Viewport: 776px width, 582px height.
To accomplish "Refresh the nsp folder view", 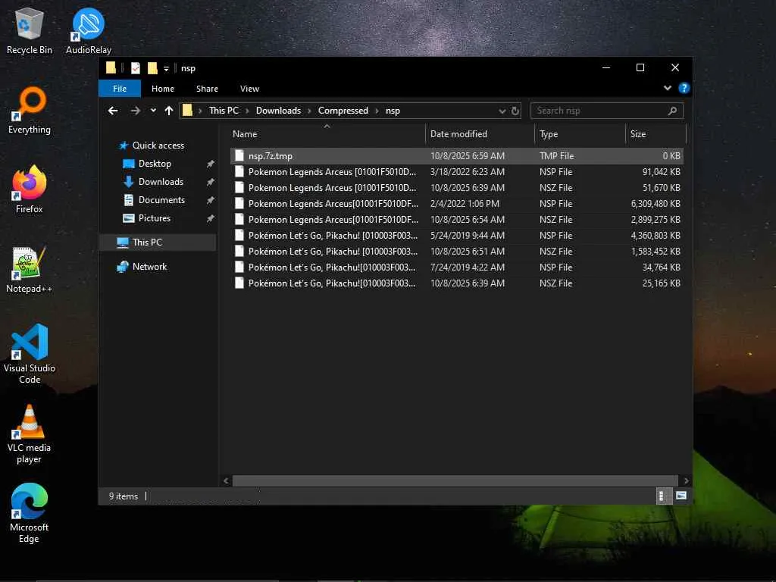I will click(515, 111).
